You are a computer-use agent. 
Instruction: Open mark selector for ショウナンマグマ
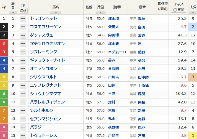pyautogui.click(x=23, y=94)
